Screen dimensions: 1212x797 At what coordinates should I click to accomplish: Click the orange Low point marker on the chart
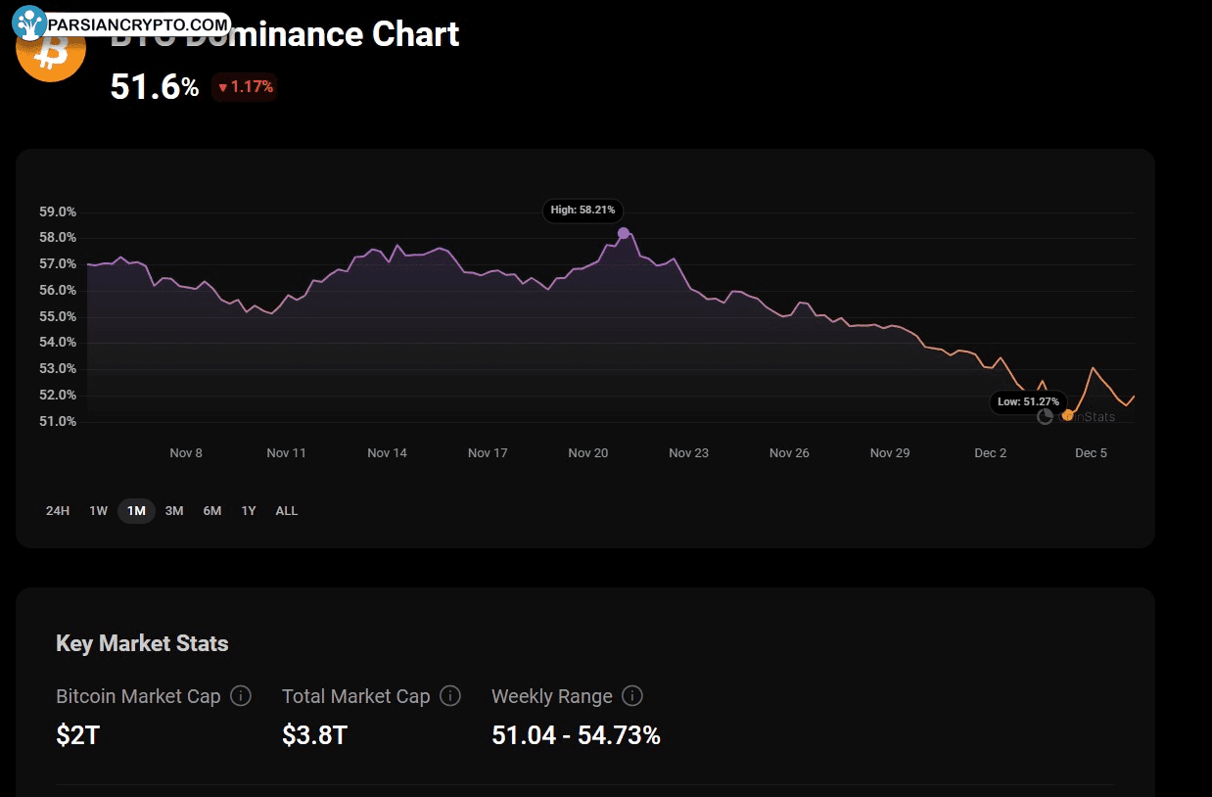click(1068, 415)
